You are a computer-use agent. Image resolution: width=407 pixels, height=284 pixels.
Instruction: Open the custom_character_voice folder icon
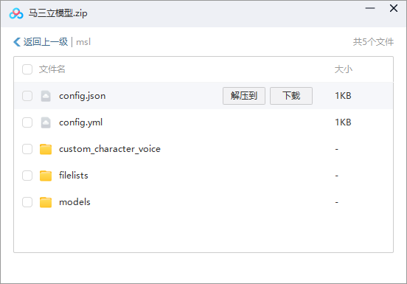[46, 149]
